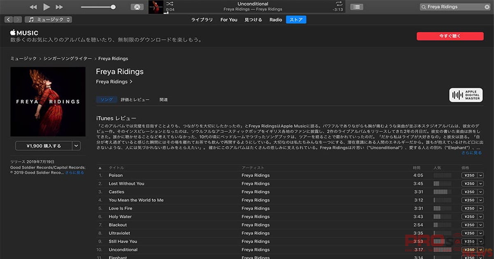The image size is (494, 259).
Task: Click the Freya Ridings album cover
Action: pyautogui.click(x=48, y=102)
